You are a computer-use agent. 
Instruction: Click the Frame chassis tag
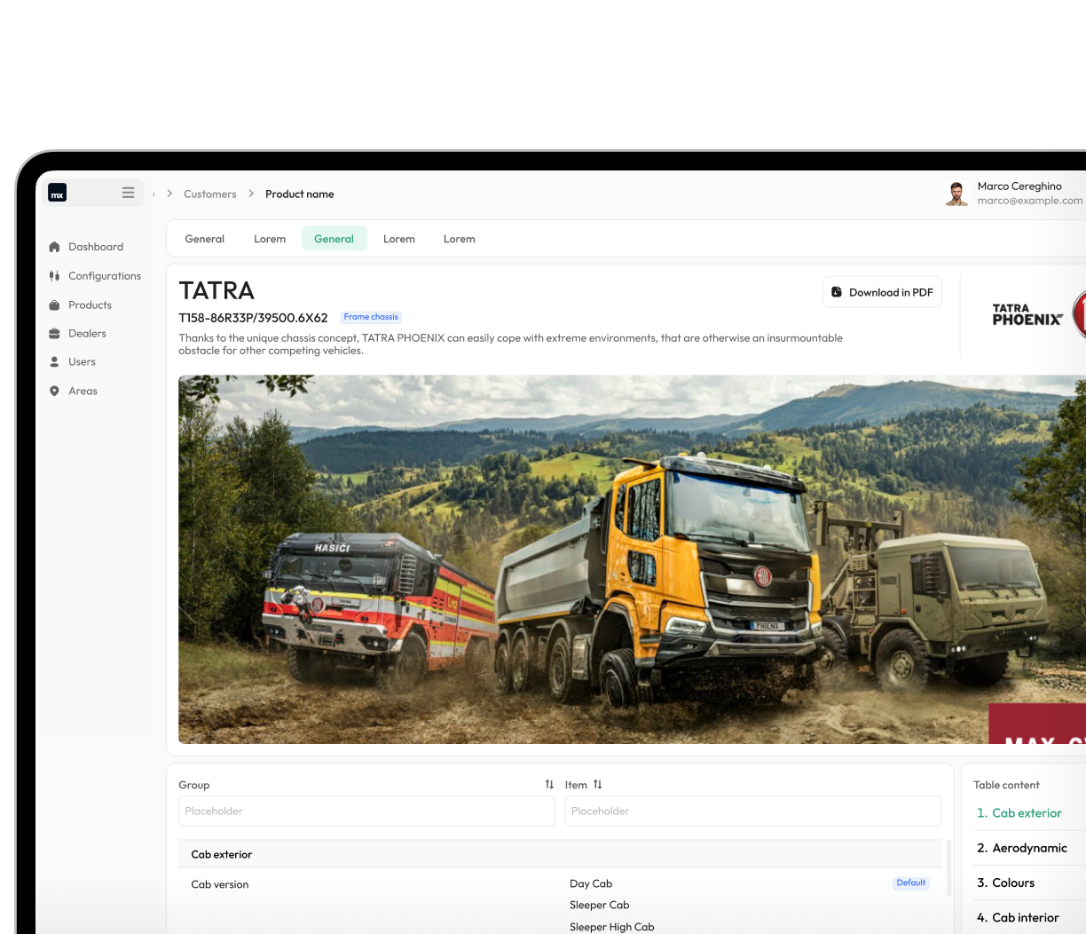(x=371, y=317)
